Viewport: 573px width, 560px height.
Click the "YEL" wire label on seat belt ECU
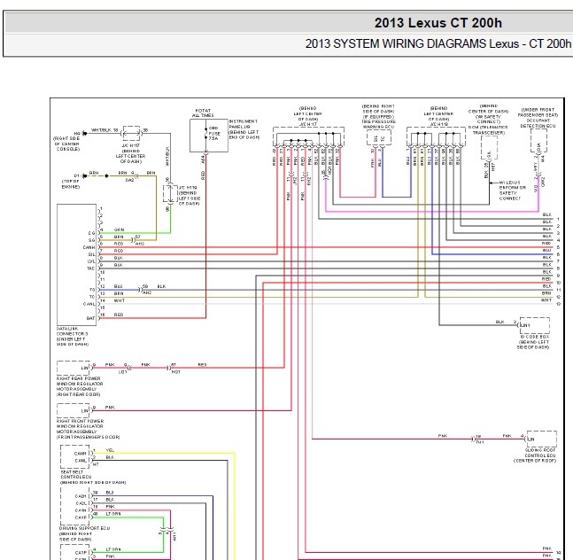pyautogui.click(x=110, y=450)
